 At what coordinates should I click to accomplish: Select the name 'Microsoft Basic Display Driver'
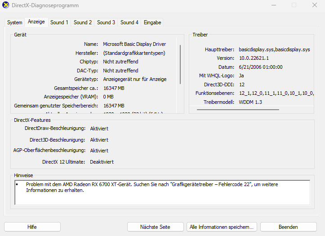[x=134, y=44]
